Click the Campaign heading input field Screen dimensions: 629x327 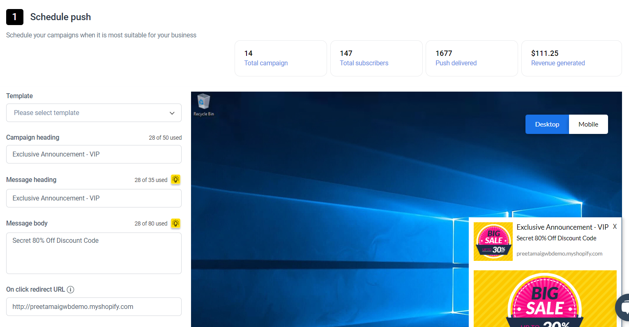(94, 154)
